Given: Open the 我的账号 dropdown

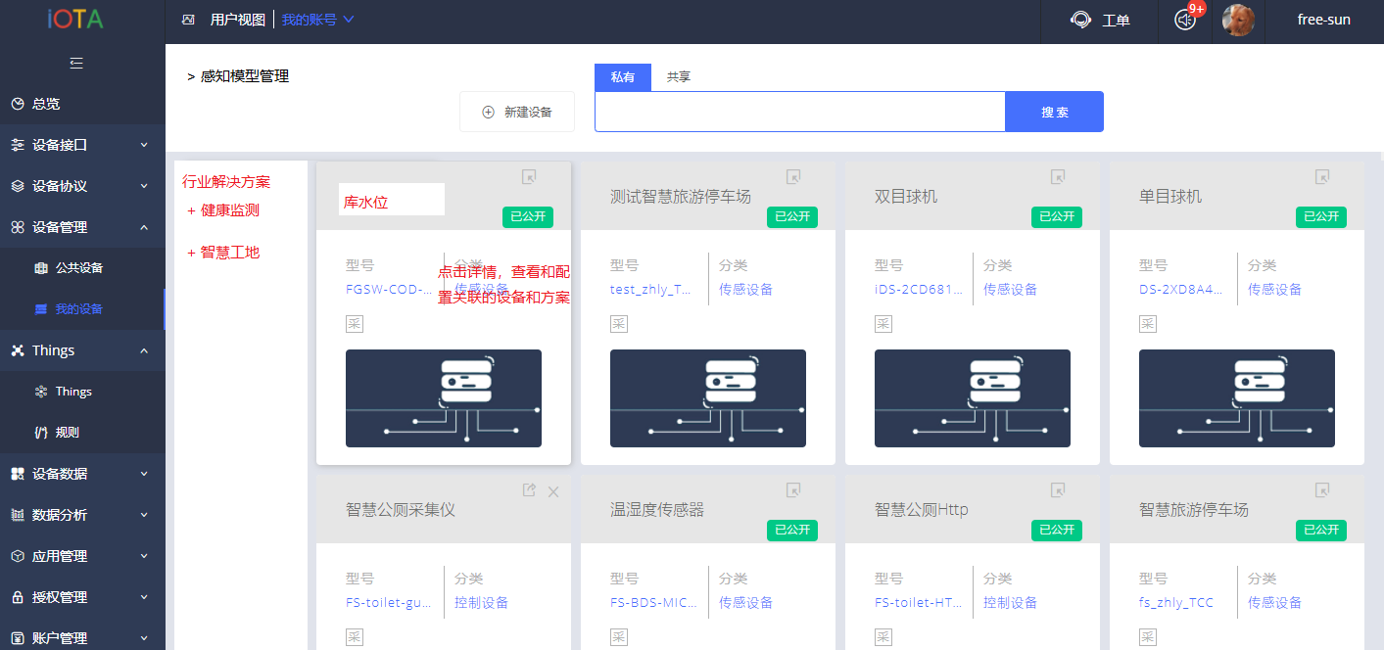Looking at the screenshot, I should (318, 20).
